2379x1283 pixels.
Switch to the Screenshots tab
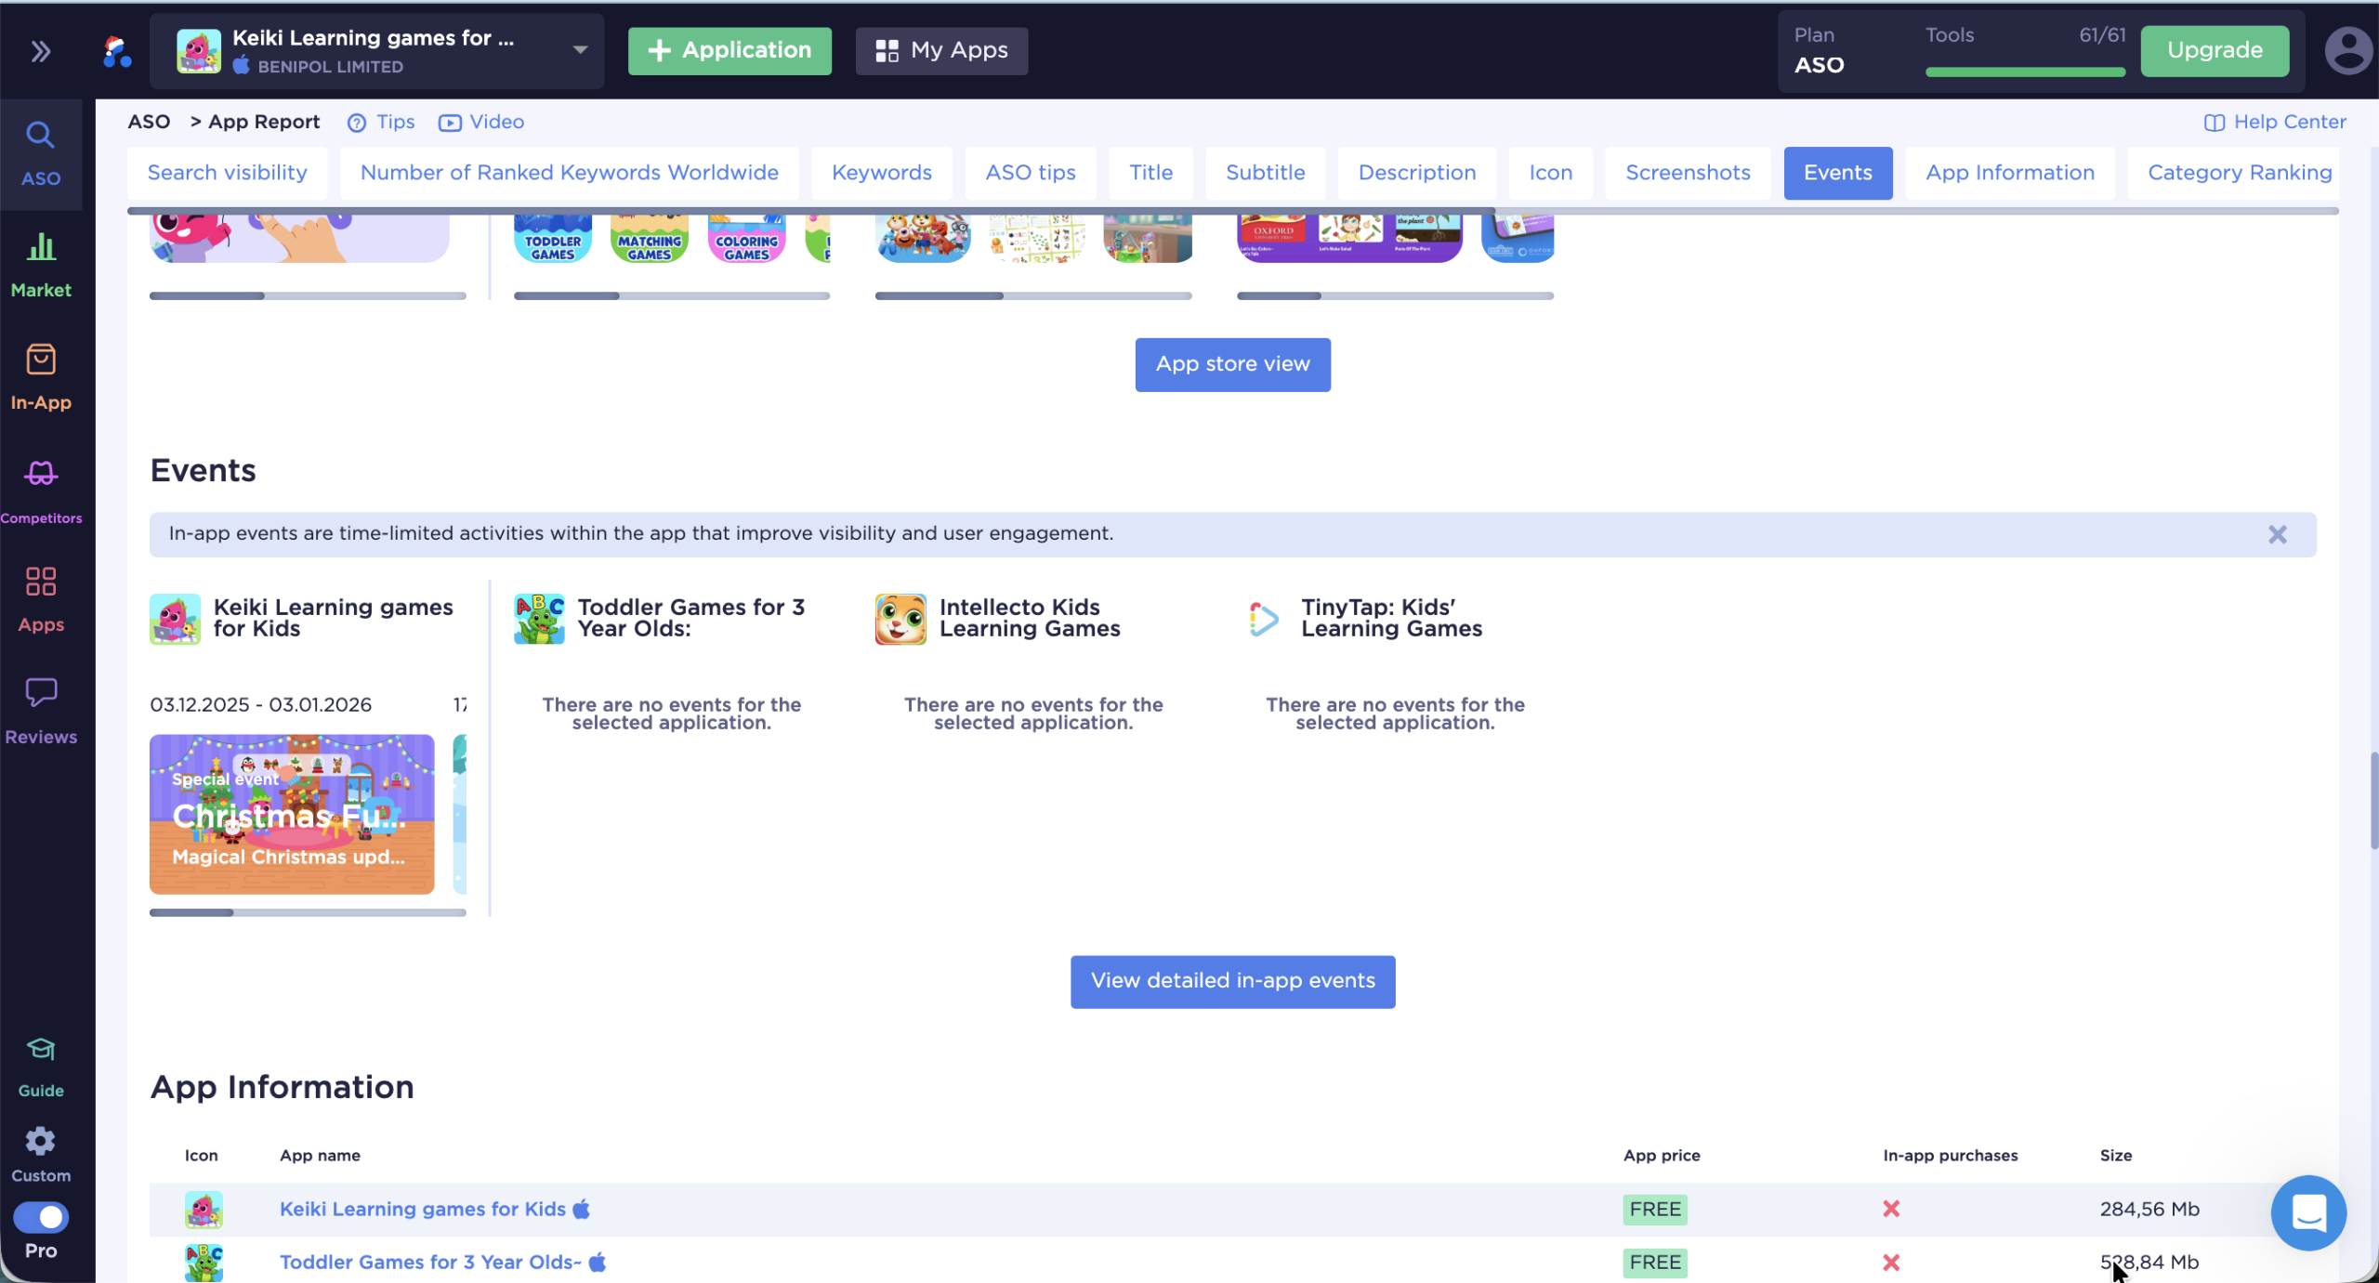[x=1688, y=173]
